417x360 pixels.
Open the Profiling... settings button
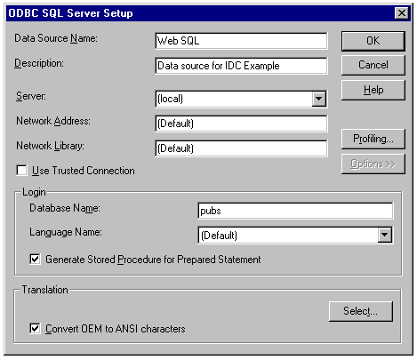373,139
